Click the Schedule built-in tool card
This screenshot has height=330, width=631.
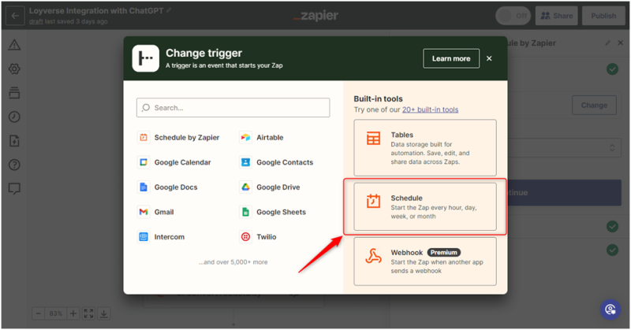425,206
